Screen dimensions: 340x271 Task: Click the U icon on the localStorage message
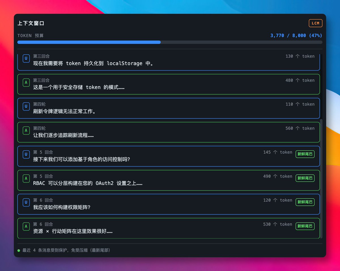pos(26,58)
